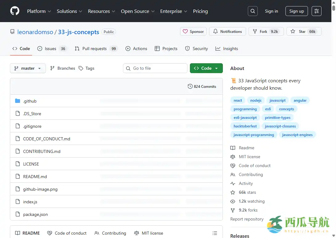336x238 pixels.
Task: Click the appearance settings icon in header
Action: (x=317, y=11)
